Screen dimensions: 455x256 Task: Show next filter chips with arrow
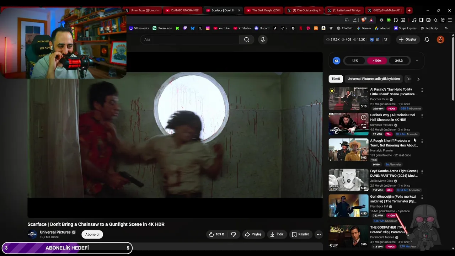[x=418, y=79]
